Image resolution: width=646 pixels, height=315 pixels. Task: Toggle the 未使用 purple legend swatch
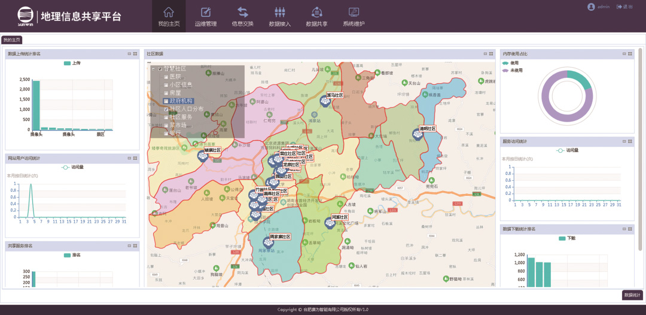point(505,70)
